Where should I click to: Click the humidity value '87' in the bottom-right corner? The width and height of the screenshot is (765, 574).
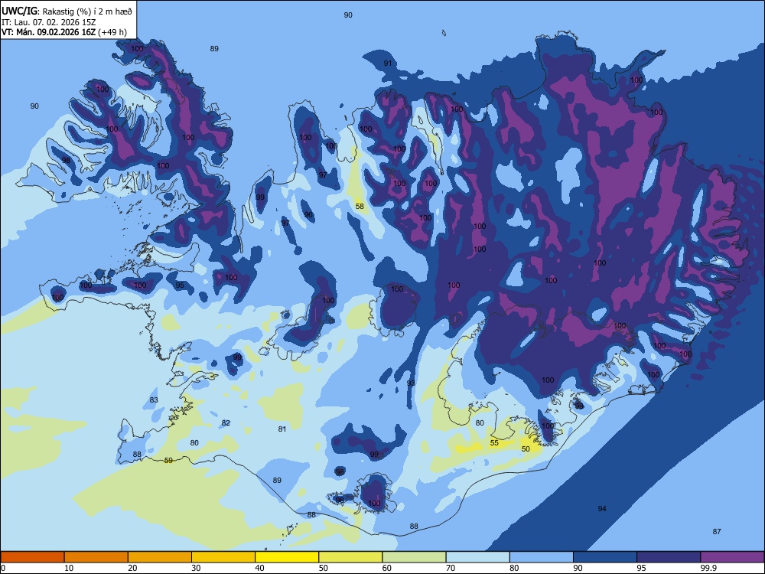click(717, 532)
